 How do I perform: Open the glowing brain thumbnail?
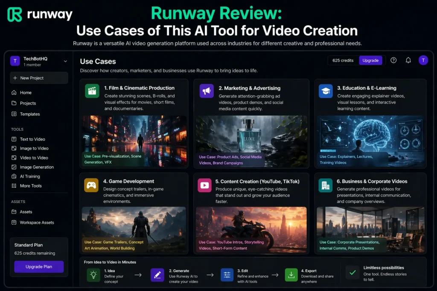click(370, 141)
